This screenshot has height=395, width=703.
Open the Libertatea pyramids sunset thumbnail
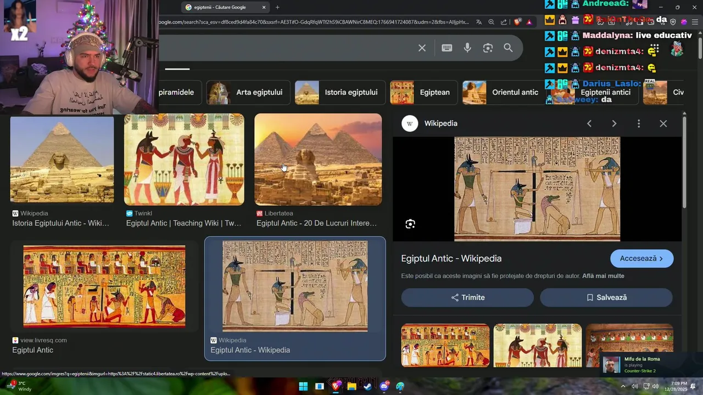pos(318,159)
